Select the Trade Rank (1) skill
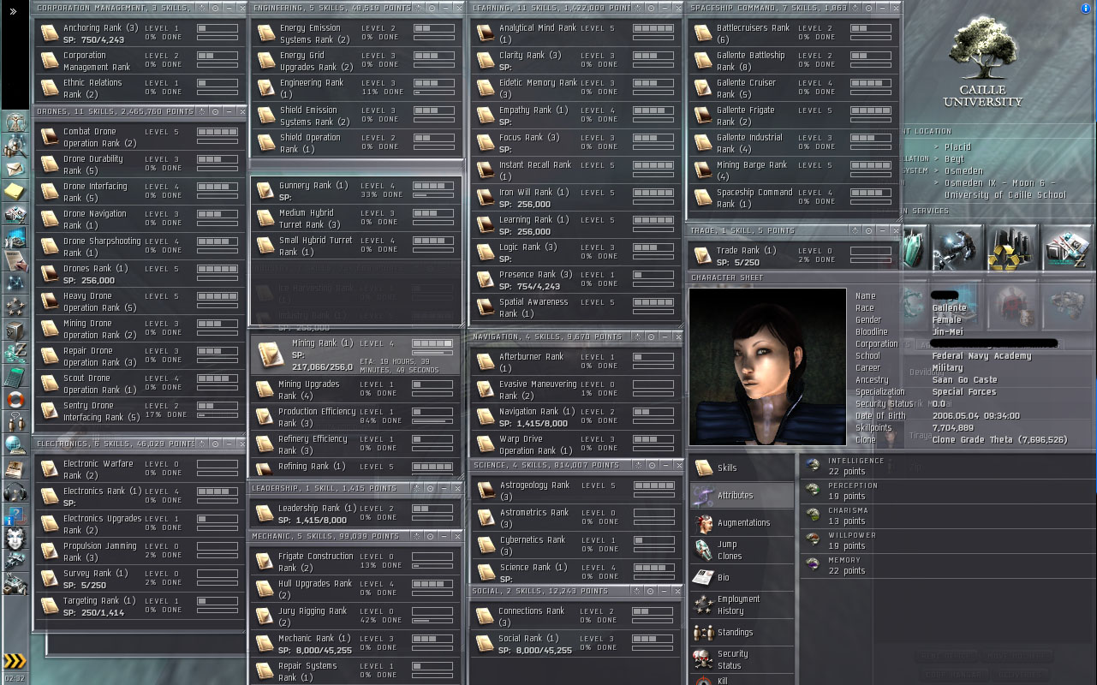1097x685 pixels. coord(795,256)
